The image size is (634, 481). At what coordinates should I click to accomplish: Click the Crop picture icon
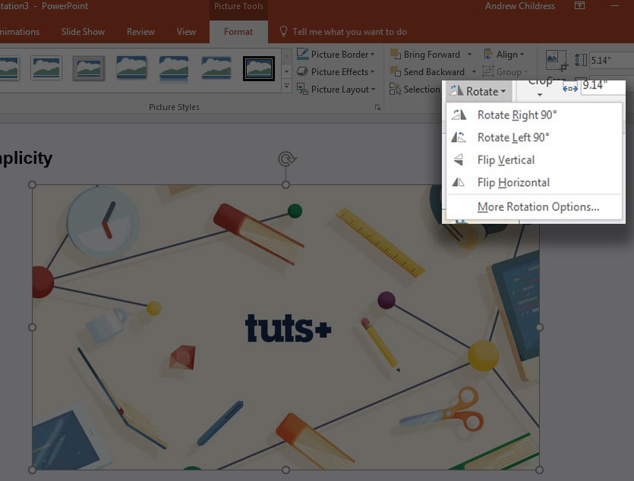[x=557, y=60]
